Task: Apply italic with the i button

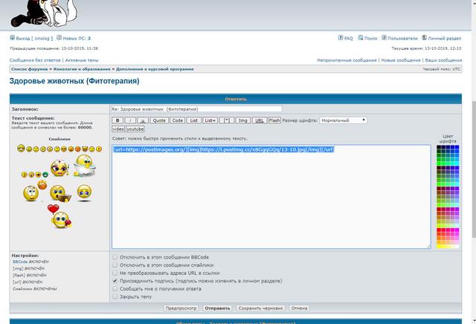Action: pos(130,120)
